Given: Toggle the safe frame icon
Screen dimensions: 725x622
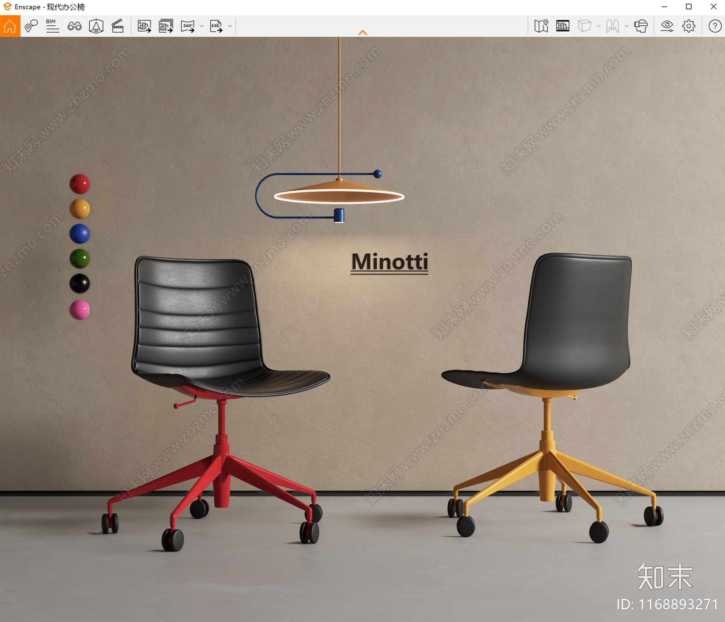Looking at the screenshot, I should click(563, 26).
